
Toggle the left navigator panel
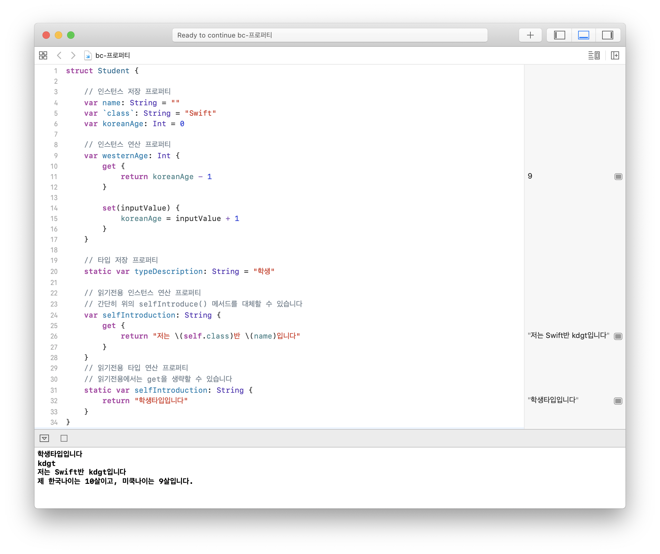pyautogui.click(x=559, y=35)
